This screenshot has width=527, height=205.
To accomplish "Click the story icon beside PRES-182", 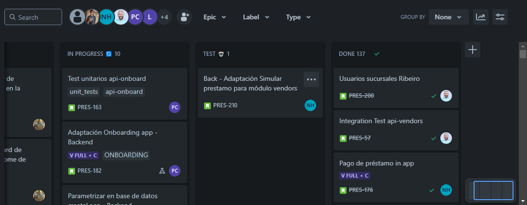I will [x=72, y=171].
